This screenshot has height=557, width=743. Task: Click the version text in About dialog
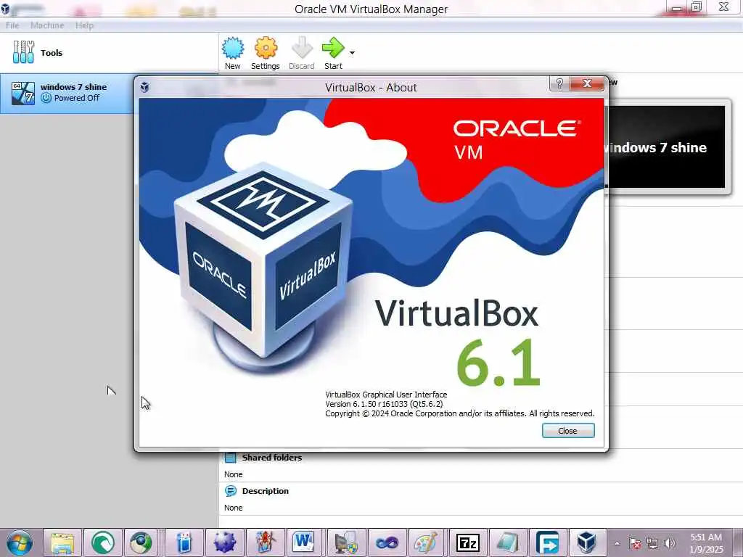(x=384, y=404)
